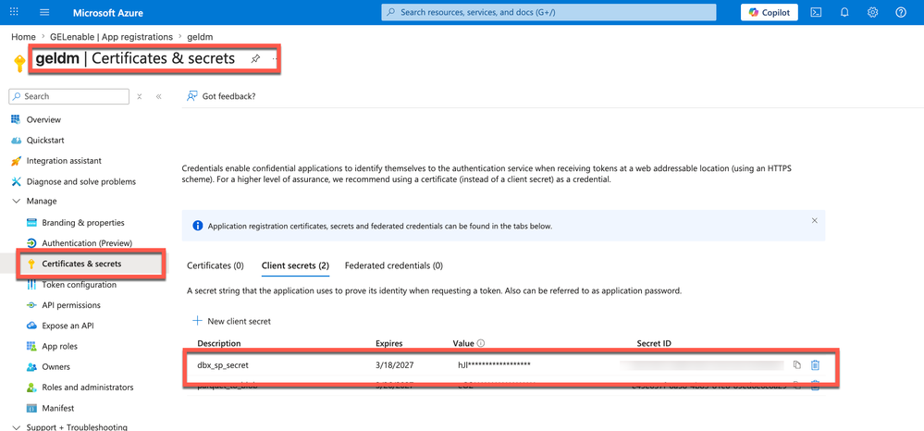This screenshot has height=431, width=924.
Task: Click New client secret
Action: pos(231,321)
